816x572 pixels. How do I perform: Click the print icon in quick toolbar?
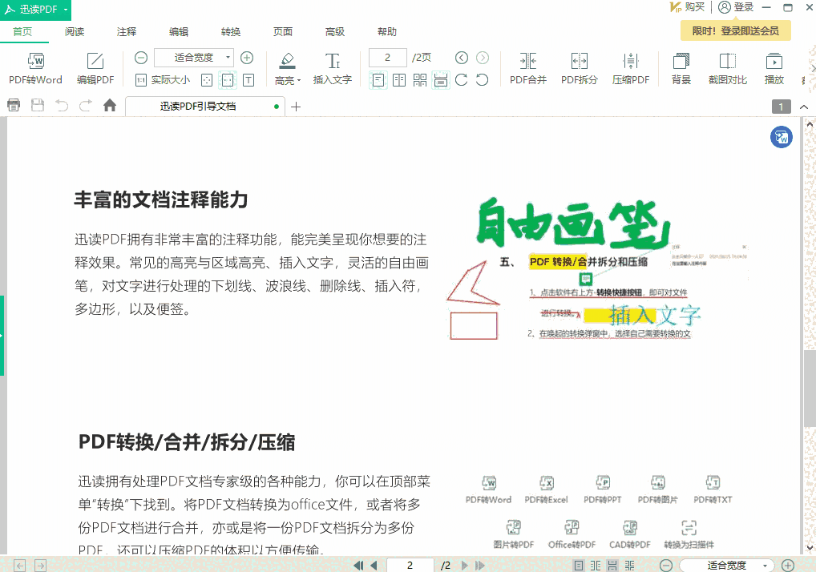click(14, 106)
